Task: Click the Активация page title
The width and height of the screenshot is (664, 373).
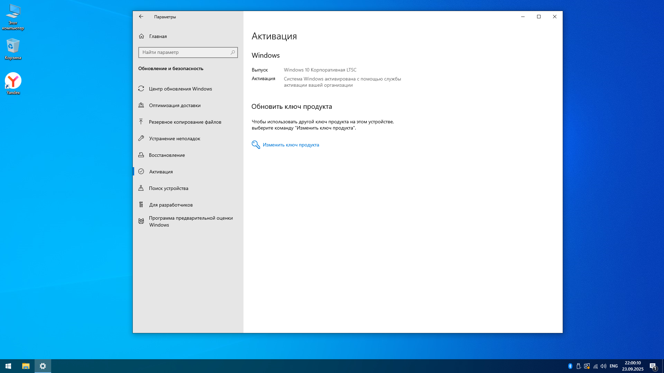Action: [274, 36]
